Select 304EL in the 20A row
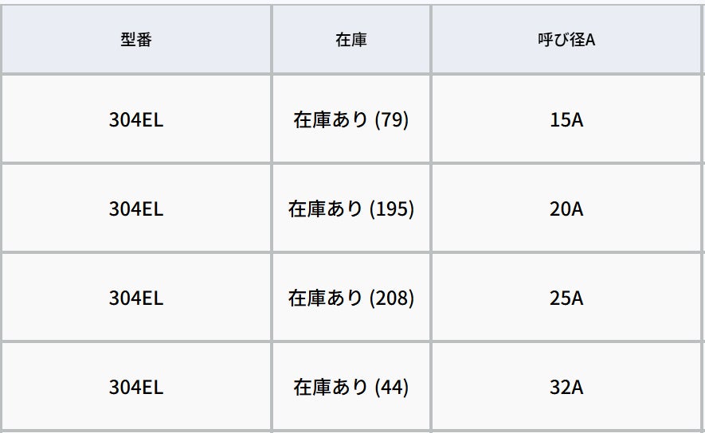The height and width of the screenshot is (433, 705). (x=135, y=209)
